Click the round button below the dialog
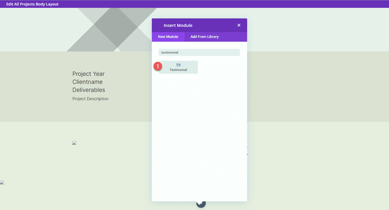Image resolution: width=389 pixels, height=210 pixels. click(x=201, y=204)
